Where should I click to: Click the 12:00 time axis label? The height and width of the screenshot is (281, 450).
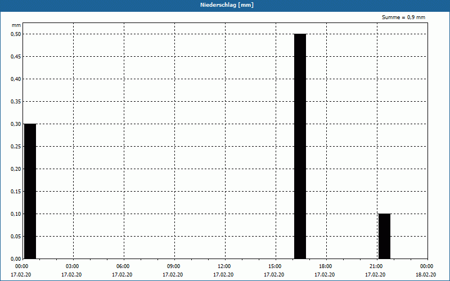(x=224, y=266)
